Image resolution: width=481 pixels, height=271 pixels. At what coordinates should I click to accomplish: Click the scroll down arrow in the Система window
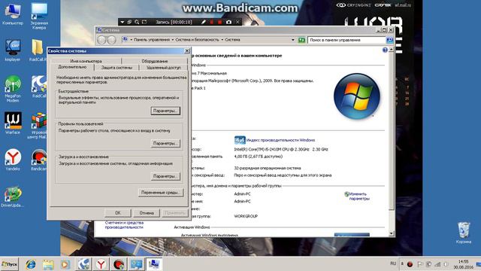[x=391, y=233]
